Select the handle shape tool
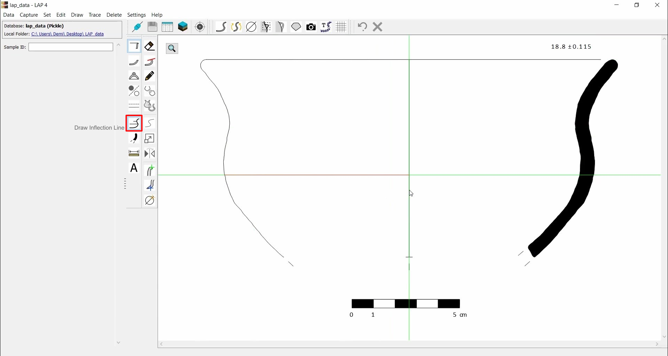 (134, 76)
